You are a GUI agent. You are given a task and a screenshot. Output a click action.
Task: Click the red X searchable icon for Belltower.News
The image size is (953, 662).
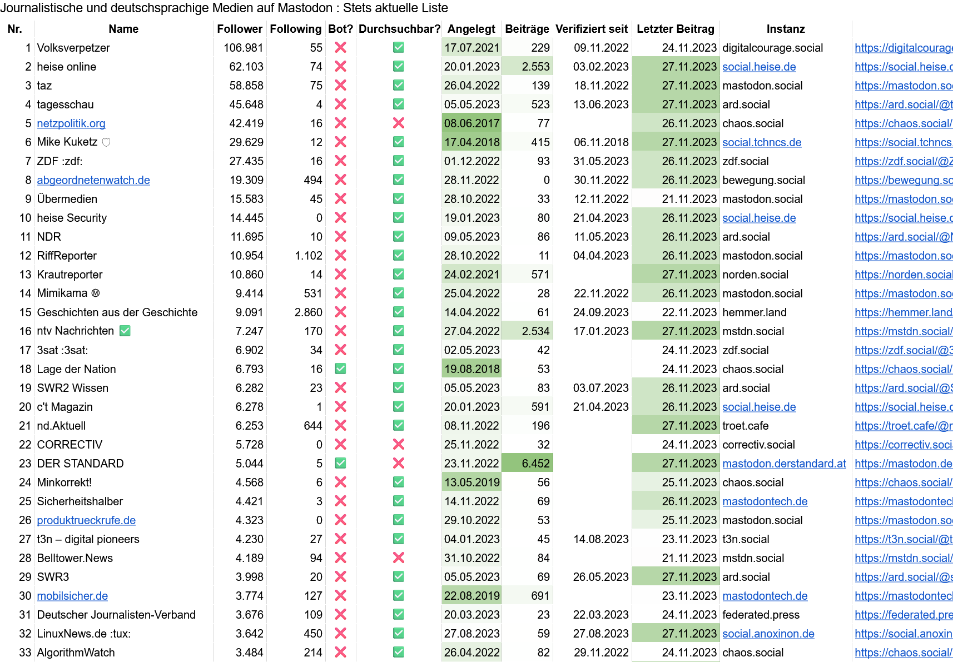pos(398,558)
